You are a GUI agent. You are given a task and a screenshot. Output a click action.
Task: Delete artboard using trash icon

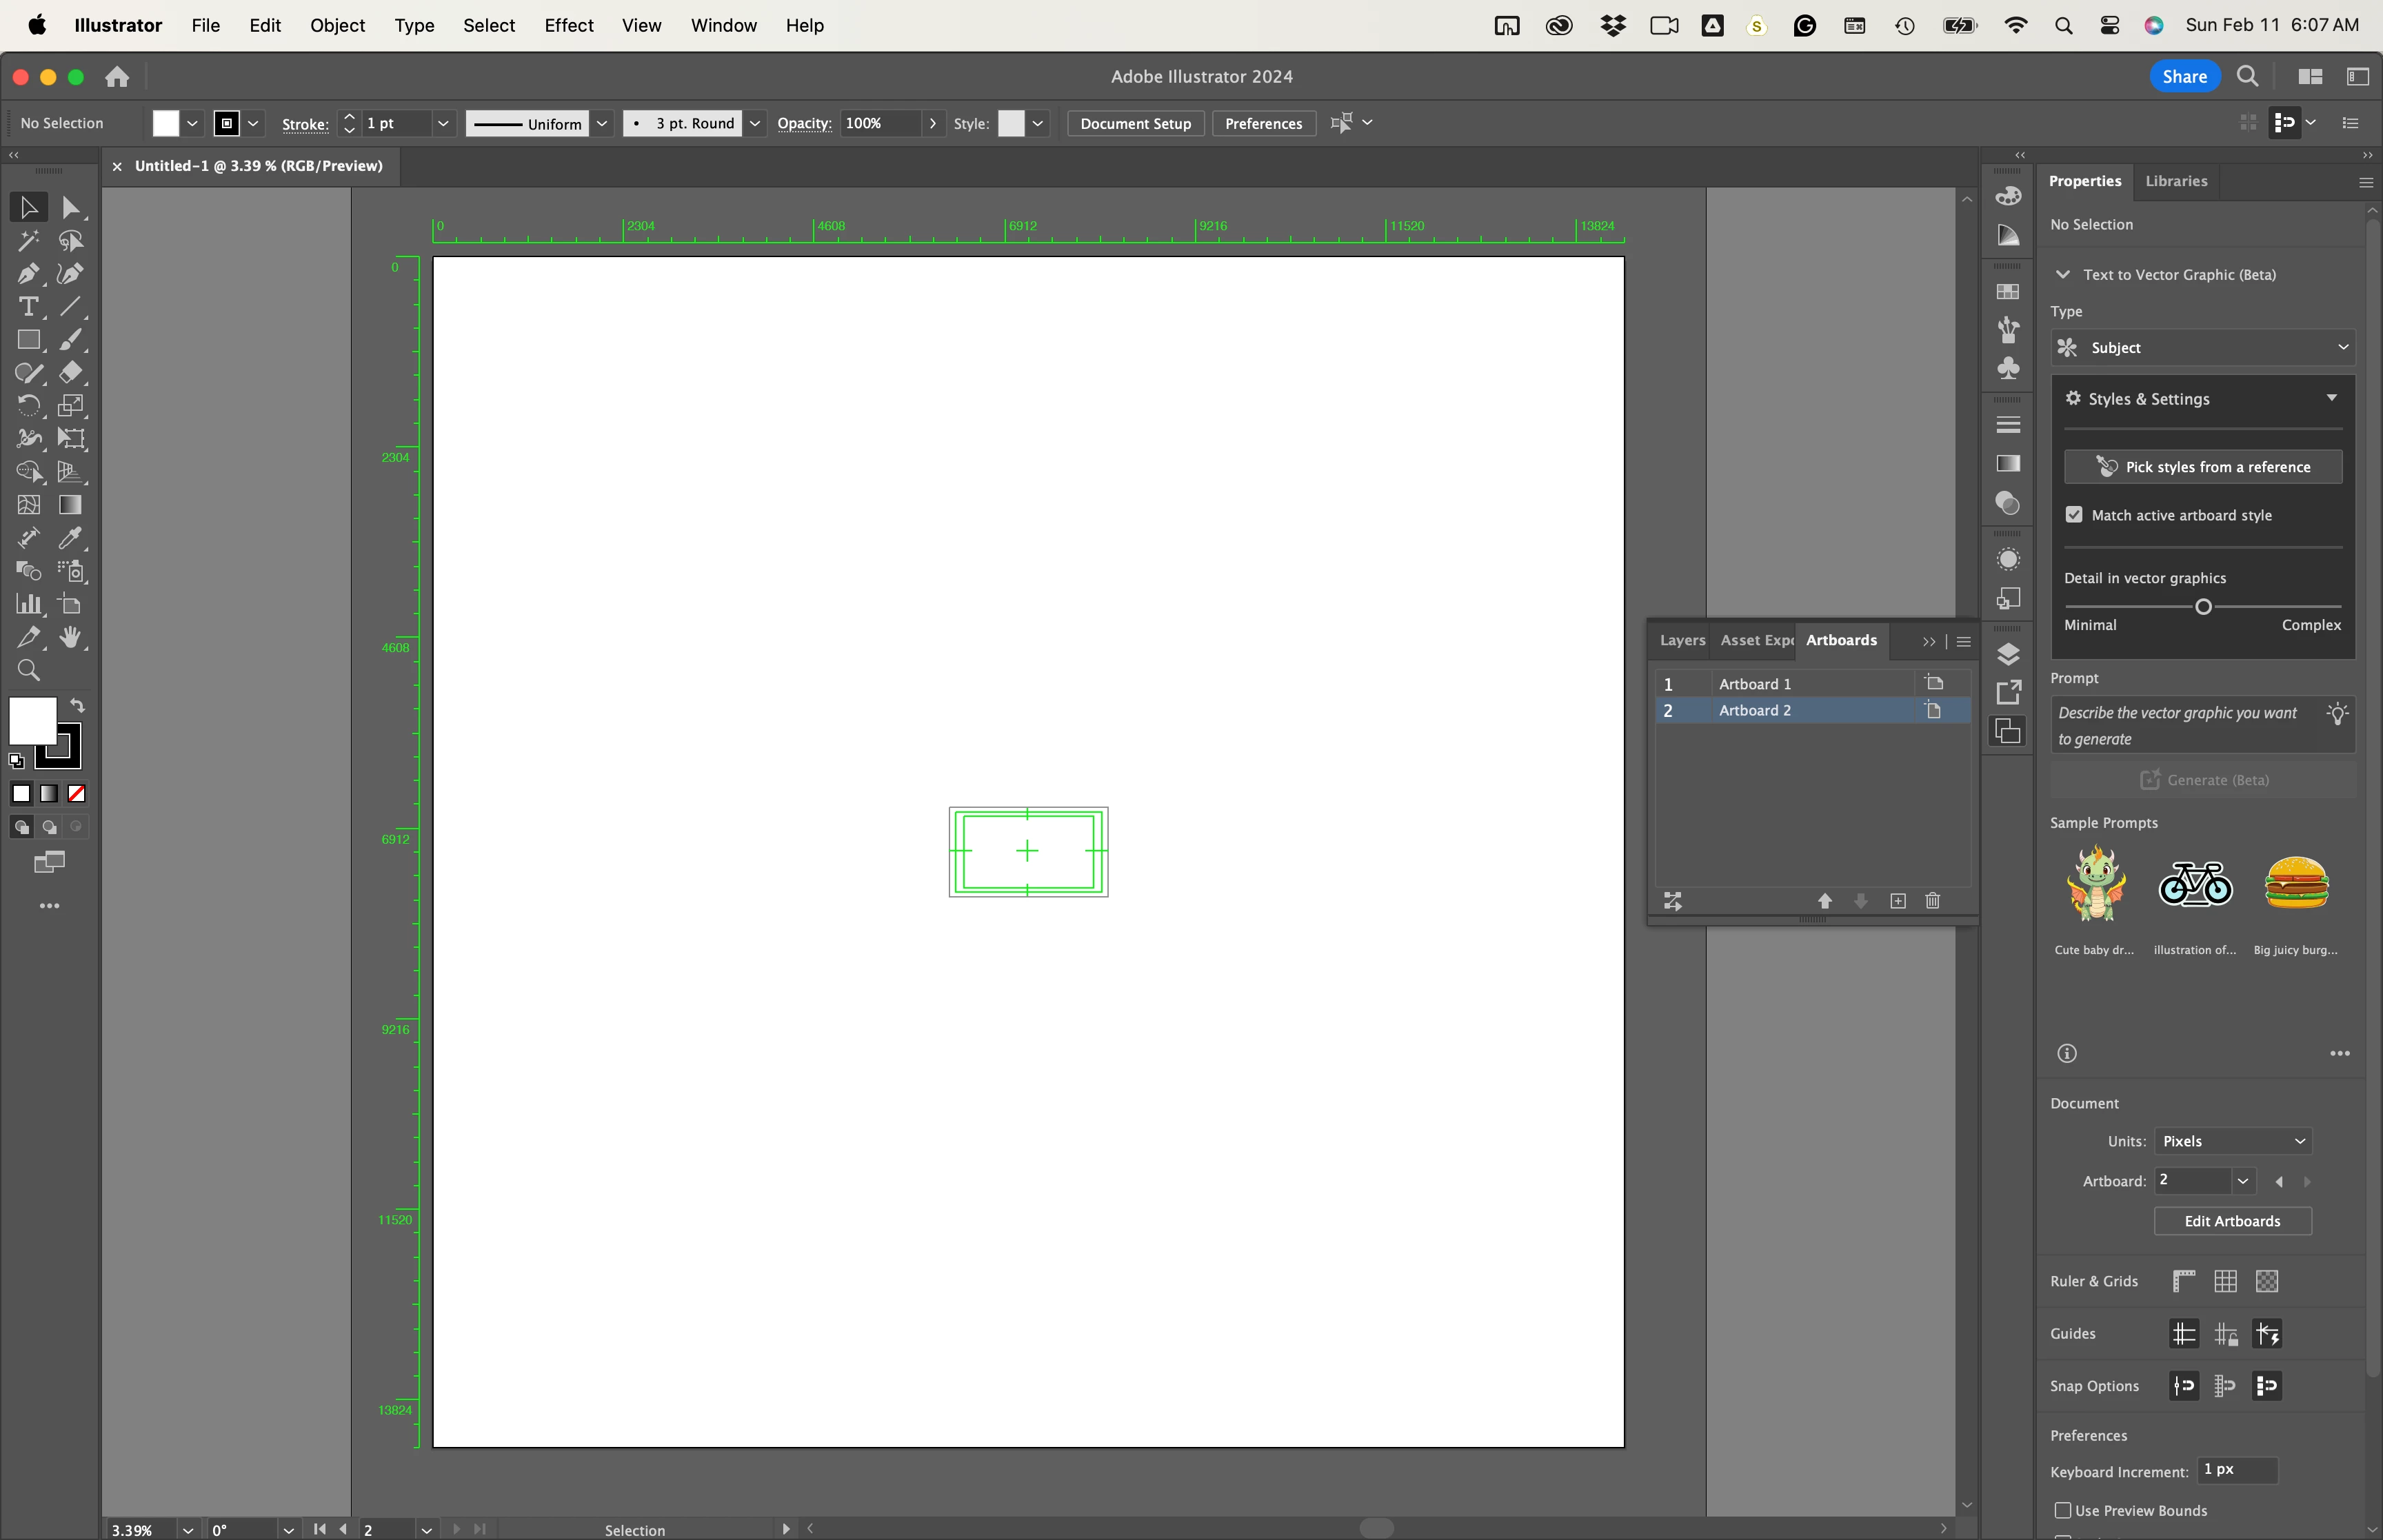1932,901
